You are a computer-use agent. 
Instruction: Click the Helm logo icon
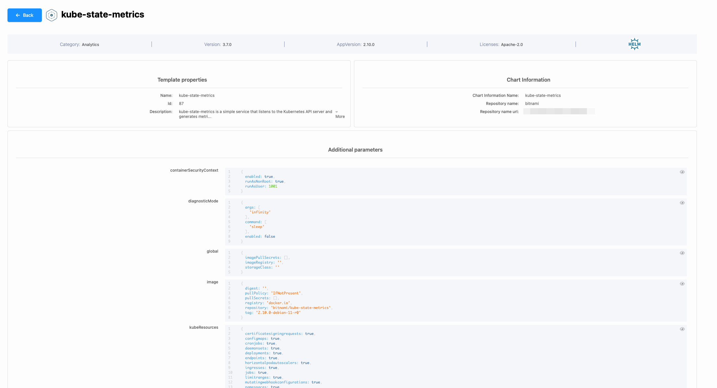pos(634,44)
